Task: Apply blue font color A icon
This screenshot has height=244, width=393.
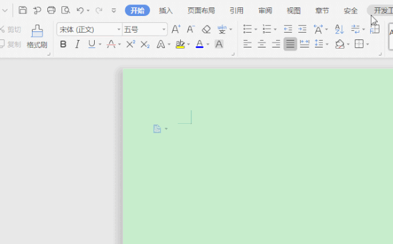Action: tap(199, 44)
